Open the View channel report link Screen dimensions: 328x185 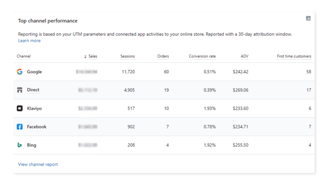pos(38,164)
